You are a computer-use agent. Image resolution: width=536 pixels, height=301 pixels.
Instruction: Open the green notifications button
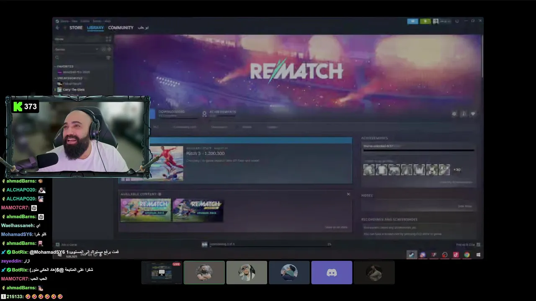point(425,21)
